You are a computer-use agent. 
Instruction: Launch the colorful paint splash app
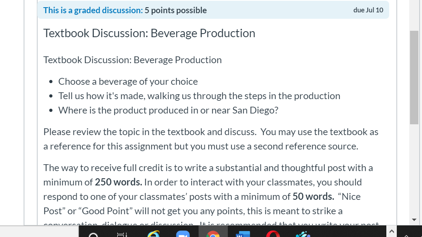[x=303, y=235]
